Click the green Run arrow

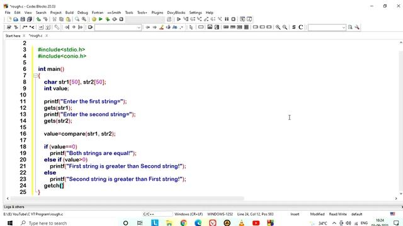(101, 19)
